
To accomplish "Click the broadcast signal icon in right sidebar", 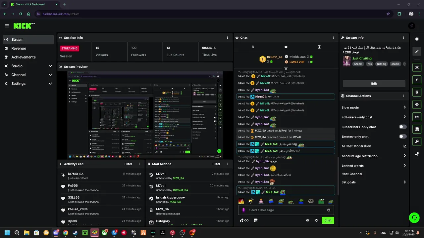I will point(417,117).
